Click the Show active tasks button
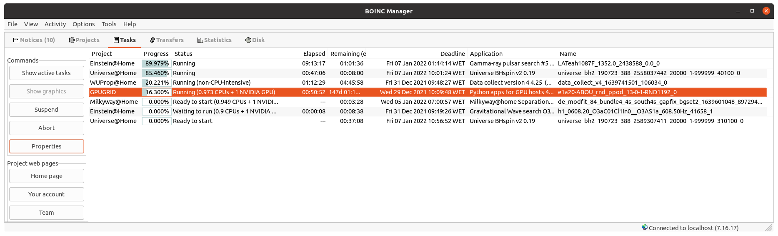 (x=47, y=73)
